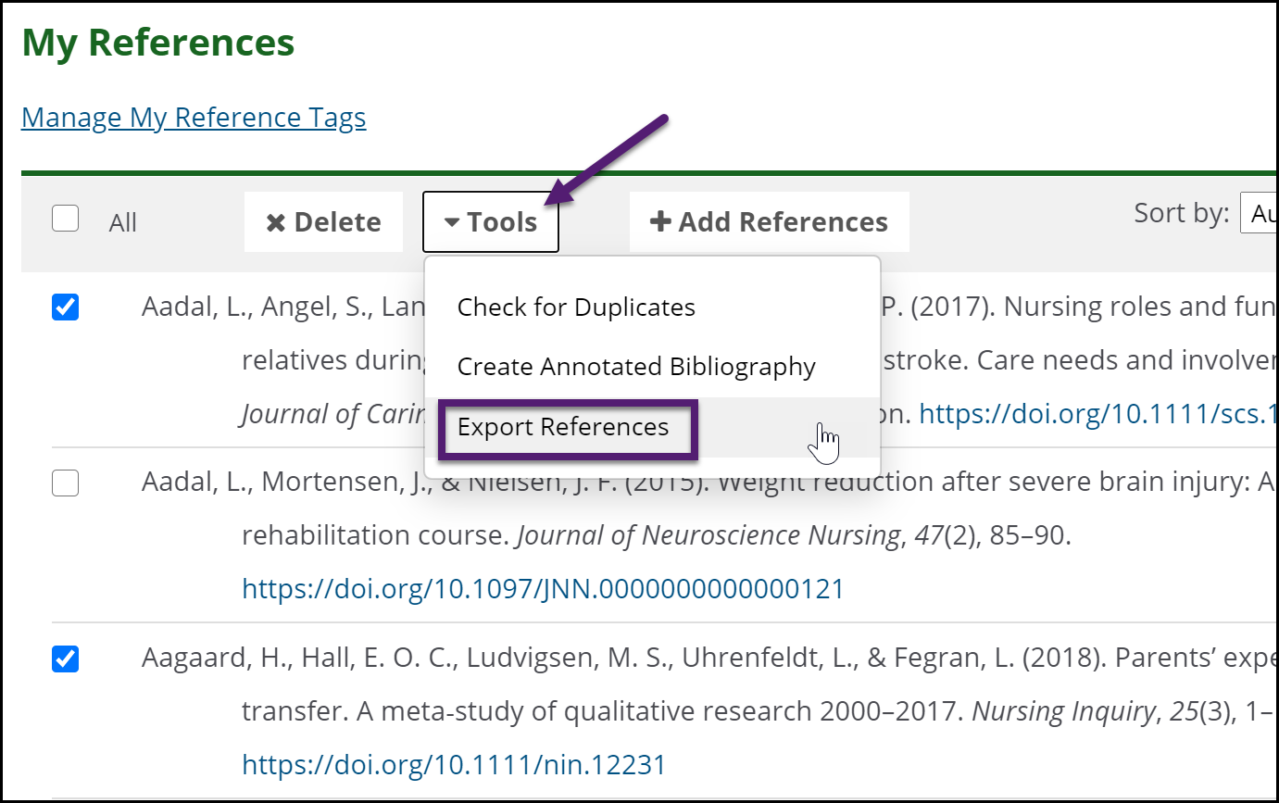Check the Aadal 2015 weight reduction reference

tap(65, 483)
